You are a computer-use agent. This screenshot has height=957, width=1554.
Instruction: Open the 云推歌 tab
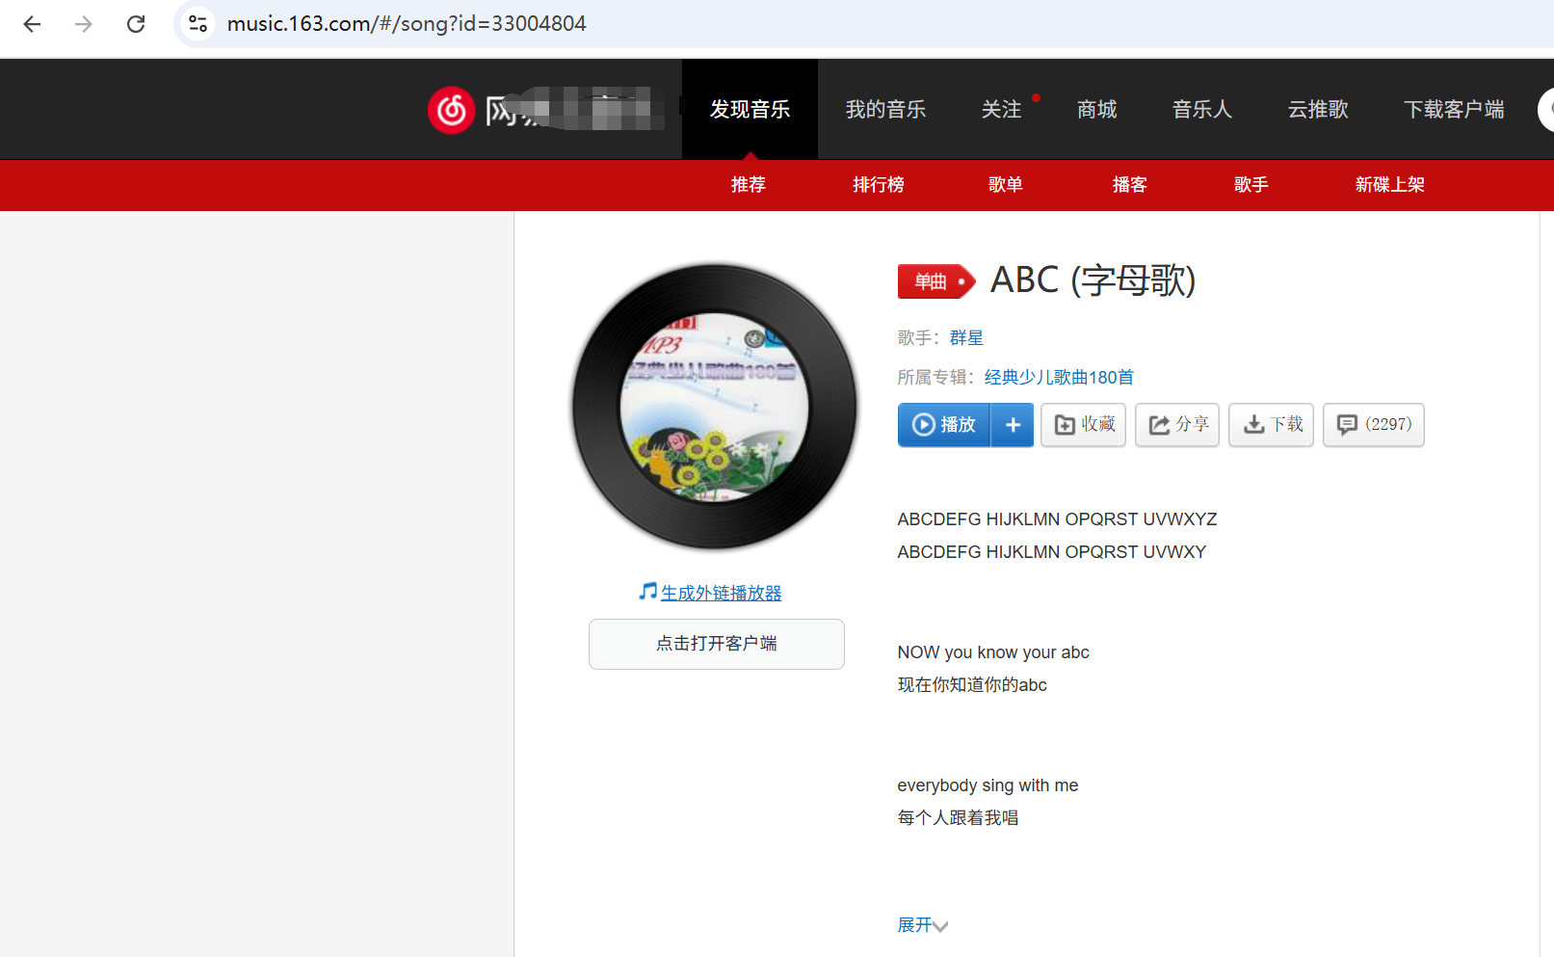pos(1318,110)
